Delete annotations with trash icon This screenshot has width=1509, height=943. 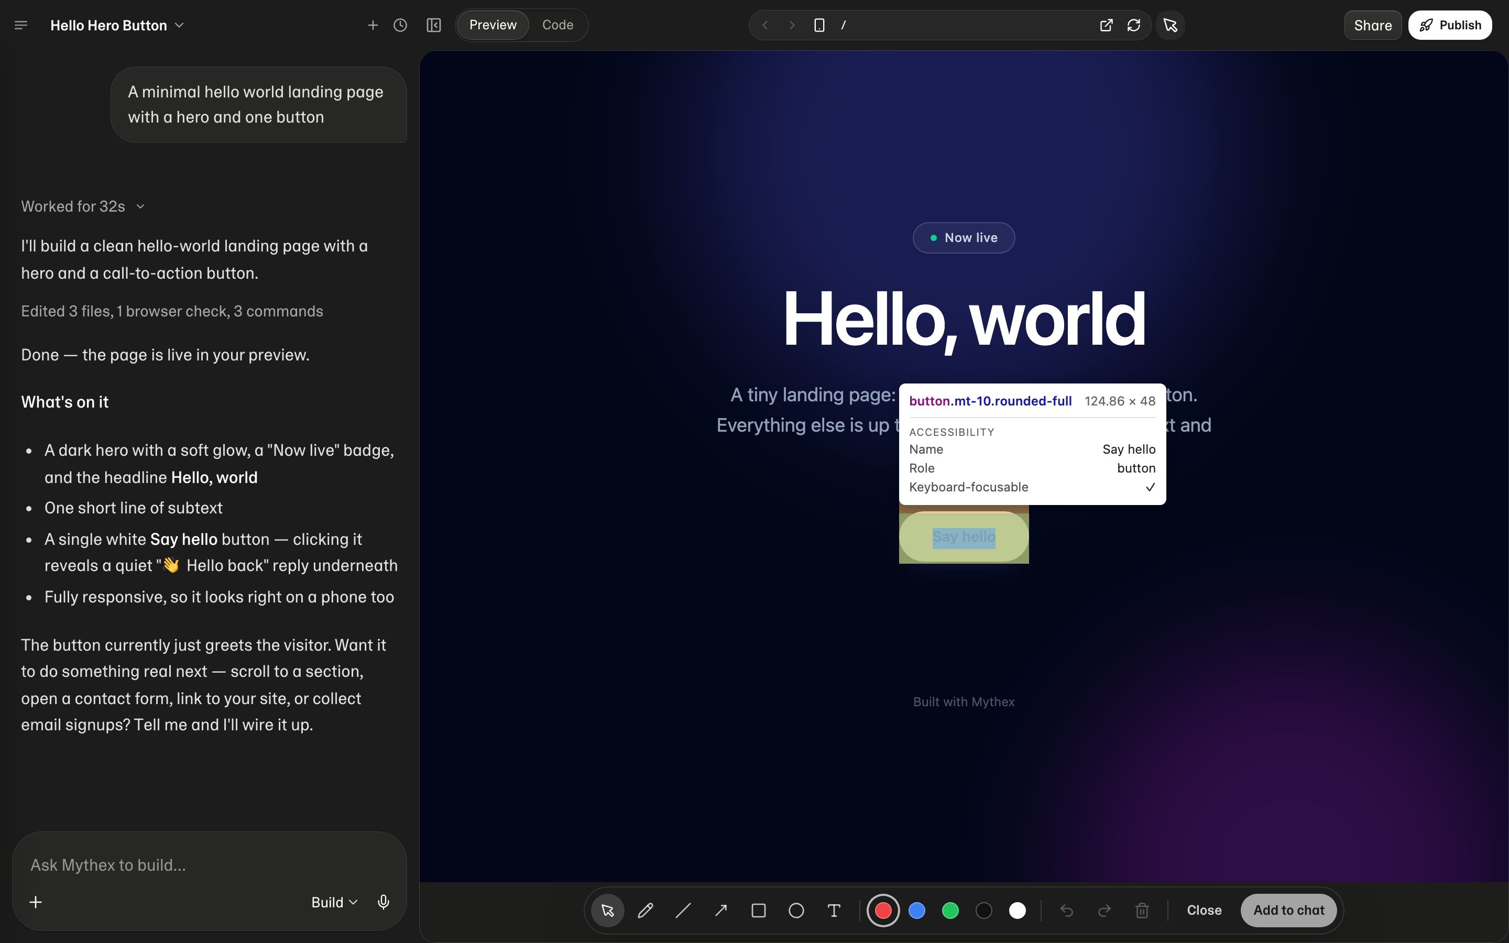tap(1142, 911)
